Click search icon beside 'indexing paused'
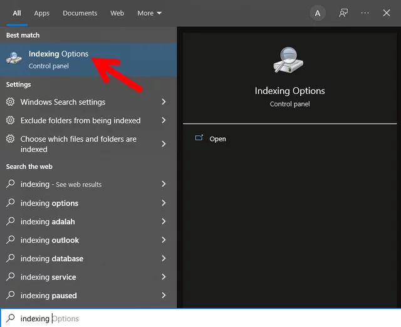 (x=11, y=295)
